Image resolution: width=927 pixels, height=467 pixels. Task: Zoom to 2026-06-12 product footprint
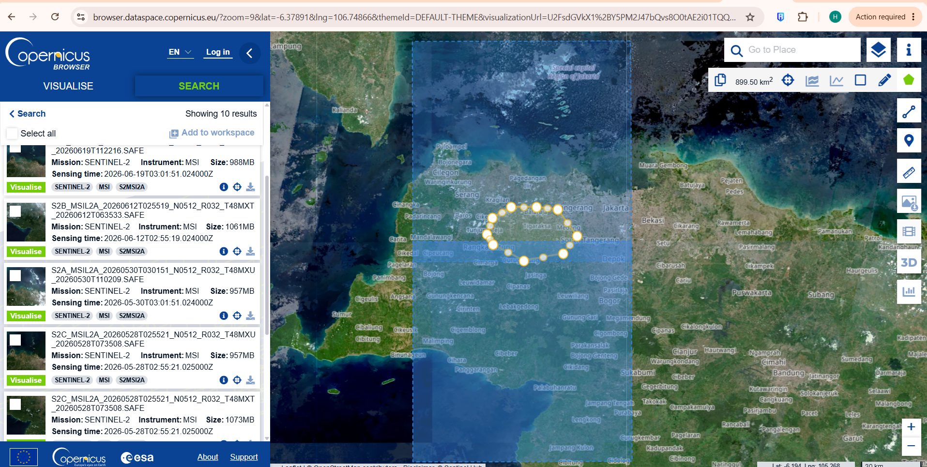237,251
